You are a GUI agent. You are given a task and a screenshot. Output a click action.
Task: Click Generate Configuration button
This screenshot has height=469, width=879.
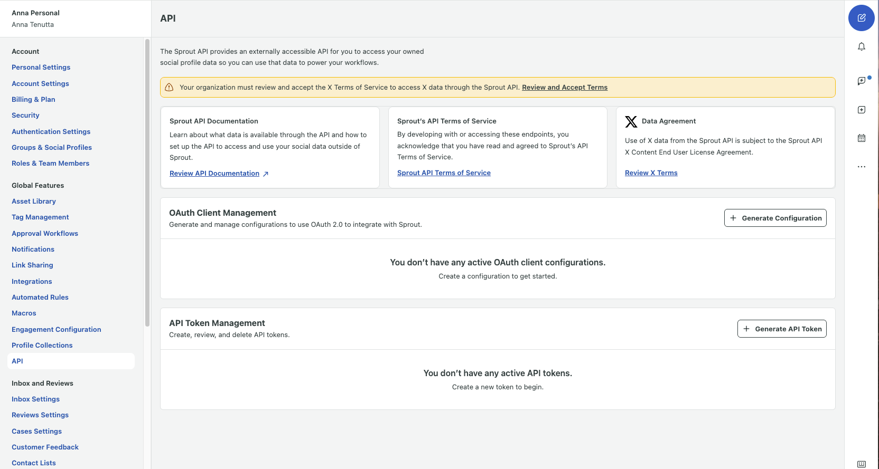click(x=775, y=218)
